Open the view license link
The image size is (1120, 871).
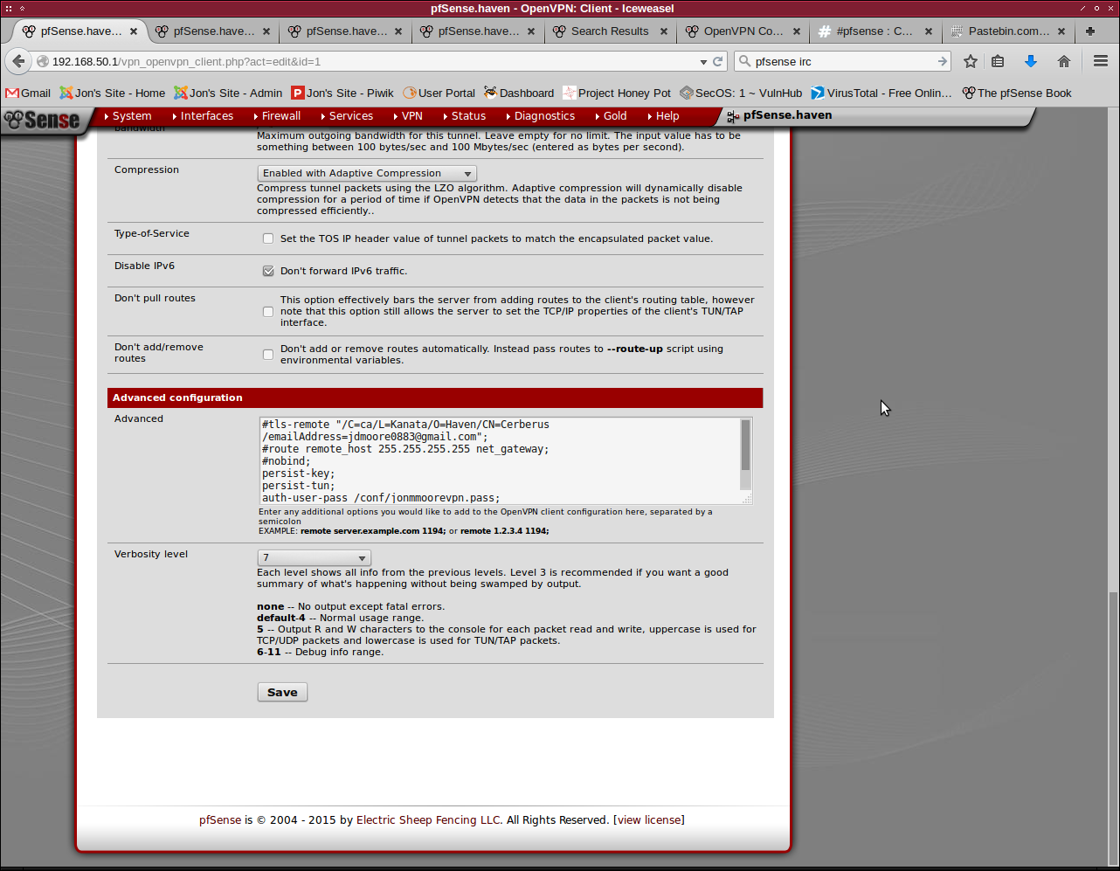tap(649, 819)
